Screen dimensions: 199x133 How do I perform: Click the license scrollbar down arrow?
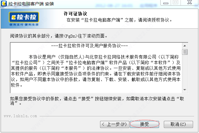[x=185, y=90]
